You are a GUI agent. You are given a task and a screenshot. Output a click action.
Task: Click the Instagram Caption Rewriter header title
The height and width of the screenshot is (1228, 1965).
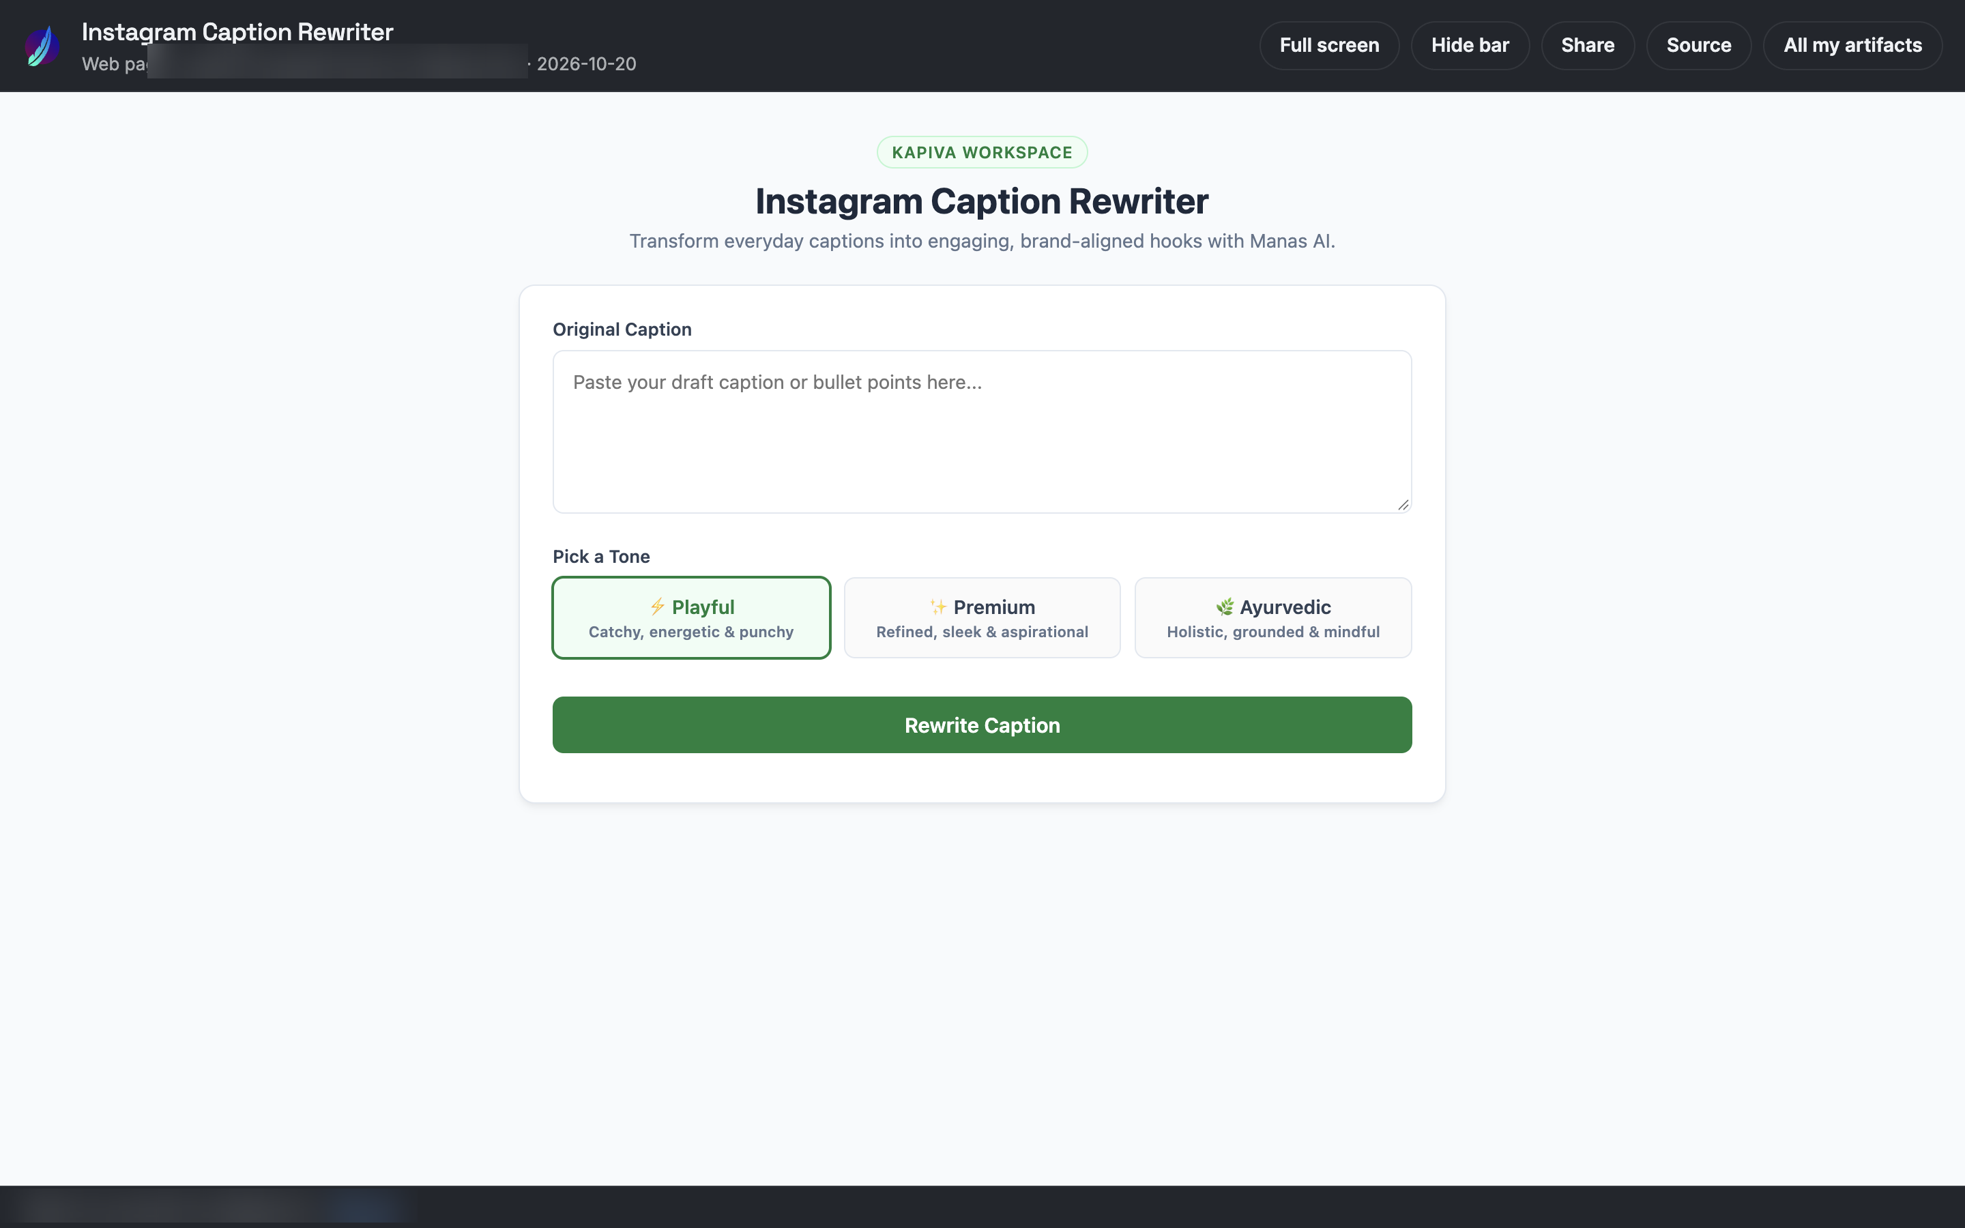point(237,31)
